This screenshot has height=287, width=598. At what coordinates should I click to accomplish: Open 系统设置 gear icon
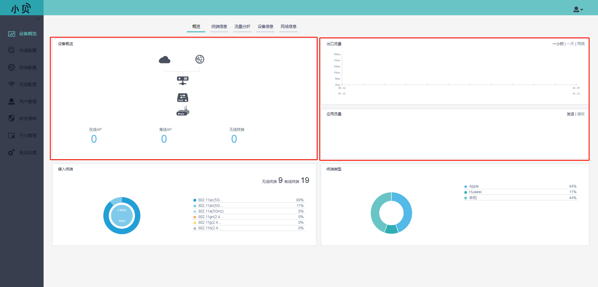click(x=12, y=152)
